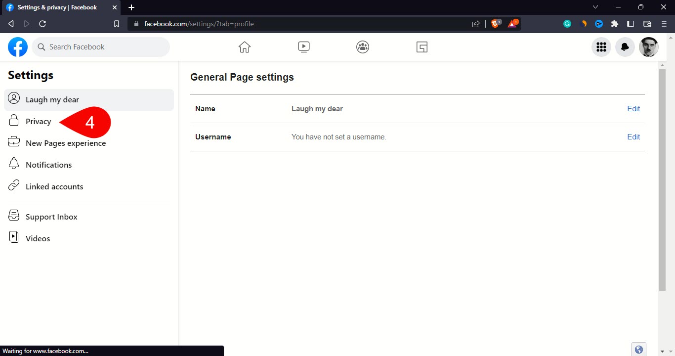Image resolution: width=675 pixels, height=356 pixels.
Task: Click the page vertical scrollbar
Action: (x=662, y=178)
